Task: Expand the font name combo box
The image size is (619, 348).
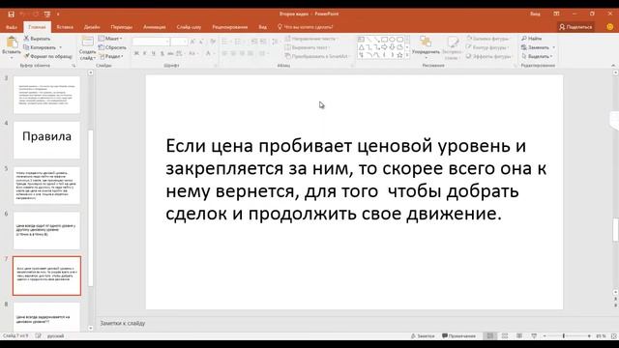Action: coord(167,42)
